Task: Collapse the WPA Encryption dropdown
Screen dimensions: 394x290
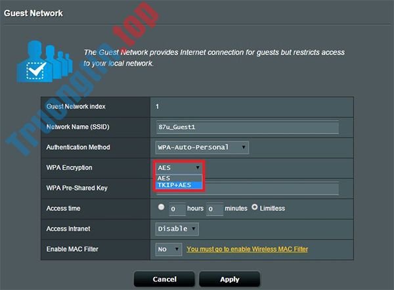Action: pos(179,168)
